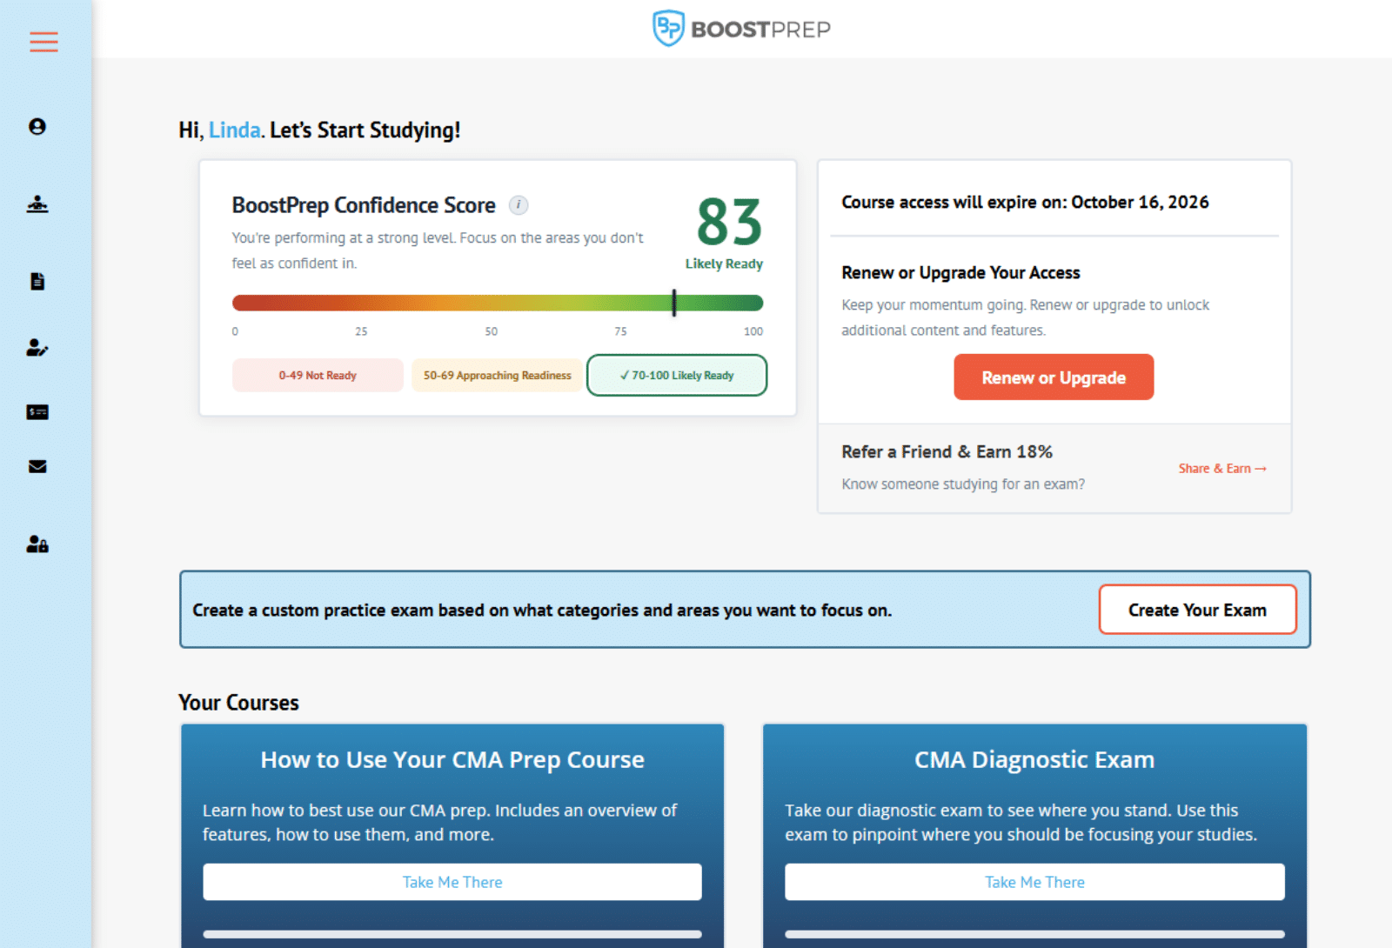This screenshot has width=1392, height=948.
Task: Click the Refer a Friend & Earn 18% heading
Action: point(947,452)
